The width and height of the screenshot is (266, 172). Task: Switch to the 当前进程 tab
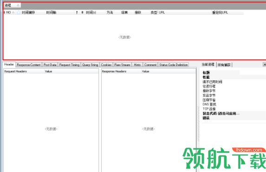(x=208, y=64)
